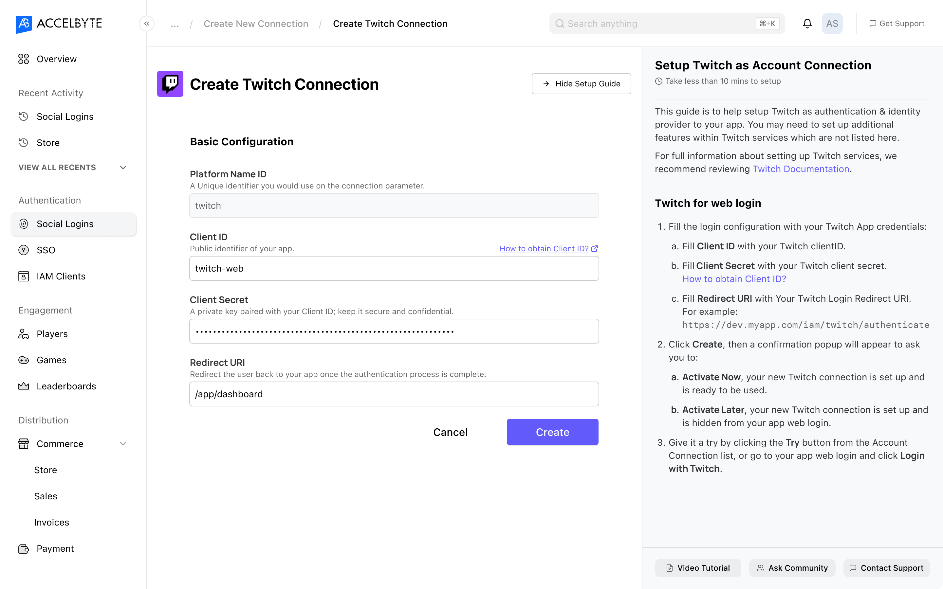The width and height of the screenshot is (943, 589).
Task: Open Invoices under Commerce
Action: [51, 522]
